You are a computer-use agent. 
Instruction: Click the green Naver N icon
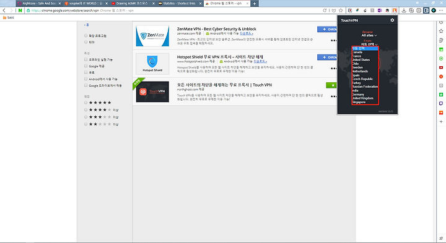pyautogui.click(x=20, y=11)
